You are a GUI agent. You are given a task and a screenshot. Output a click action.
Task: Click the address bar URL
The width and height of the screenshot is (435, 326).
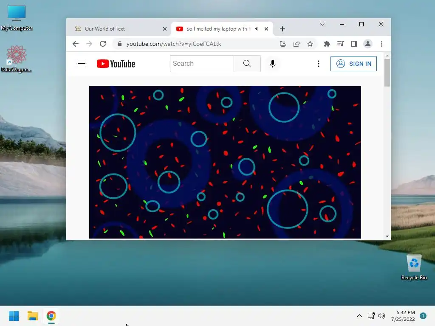(174, 44)
